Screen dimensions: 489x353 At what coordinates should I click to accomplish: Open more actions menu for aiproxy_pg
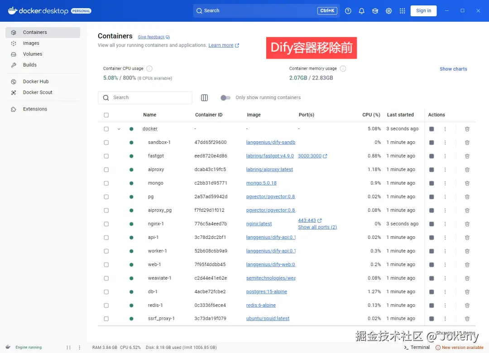pyautogui.click(x=445, y=210)
